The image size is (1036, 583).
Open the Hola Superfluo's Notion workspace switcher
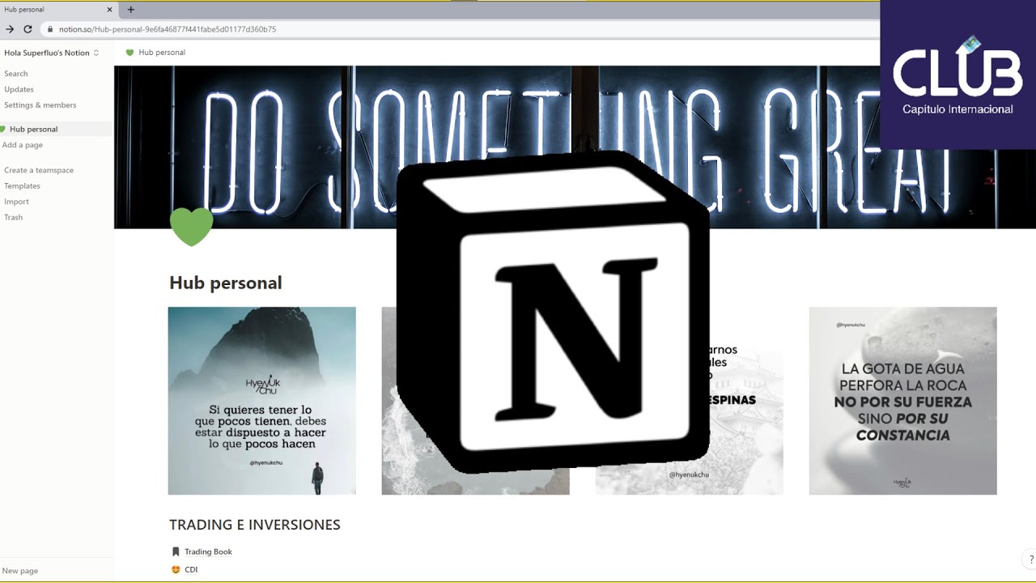click(x=52, y=53)
